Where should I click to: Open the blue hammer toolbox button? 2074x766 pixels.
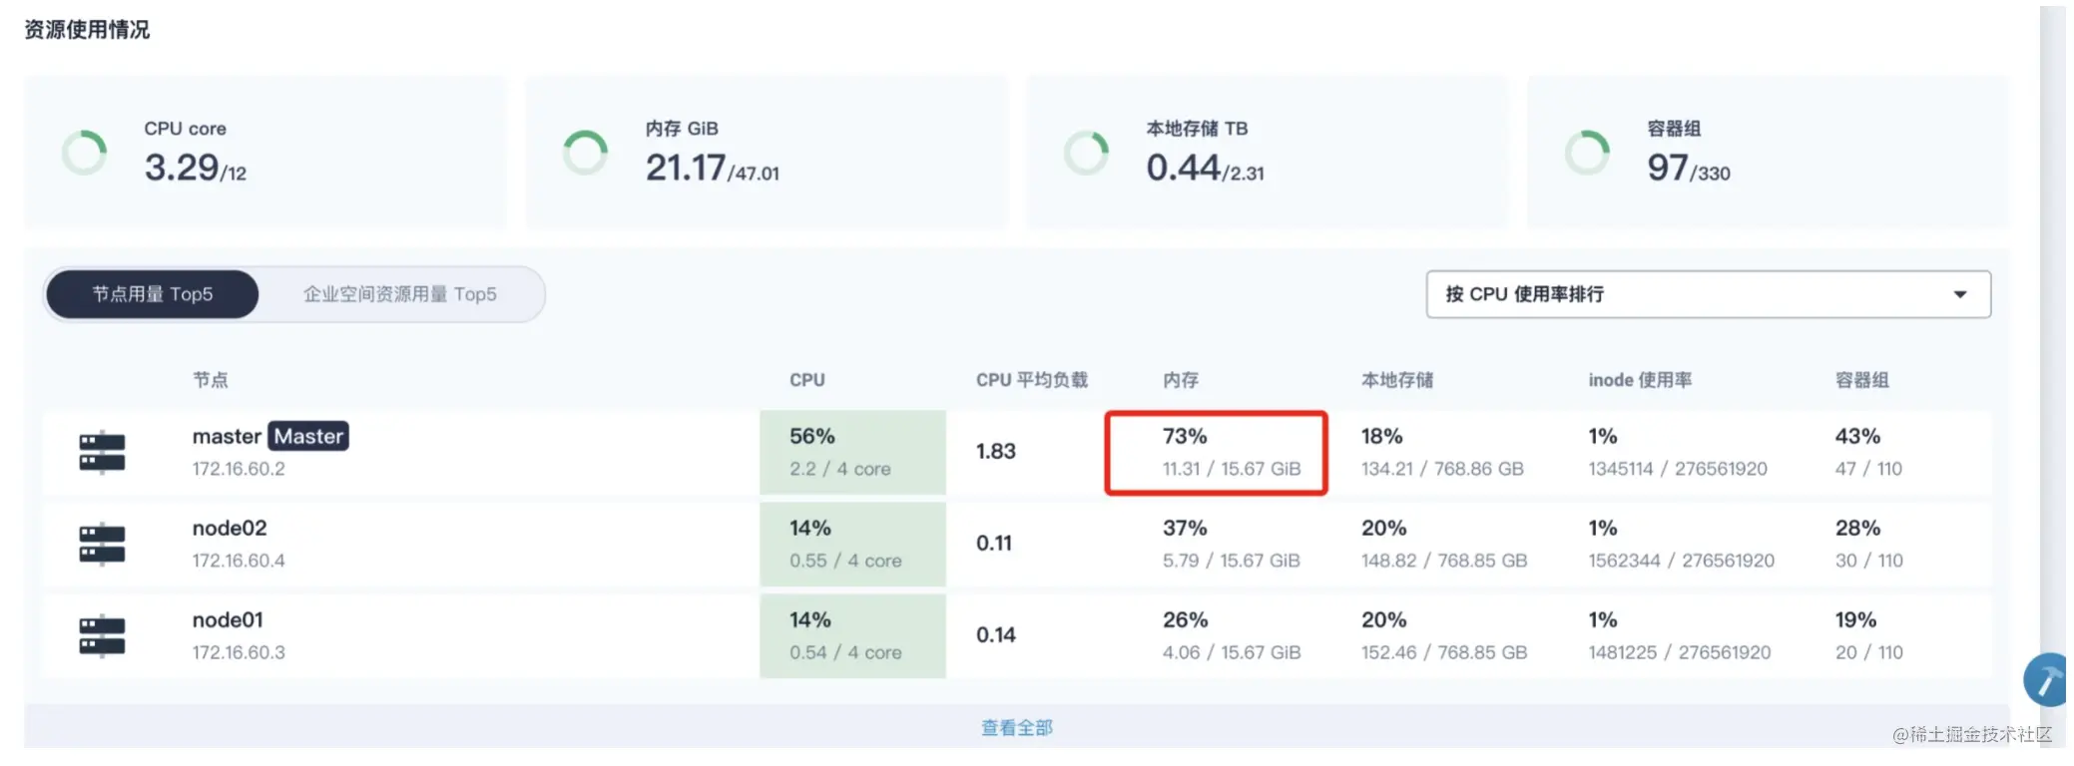(x=2046, y=680)
